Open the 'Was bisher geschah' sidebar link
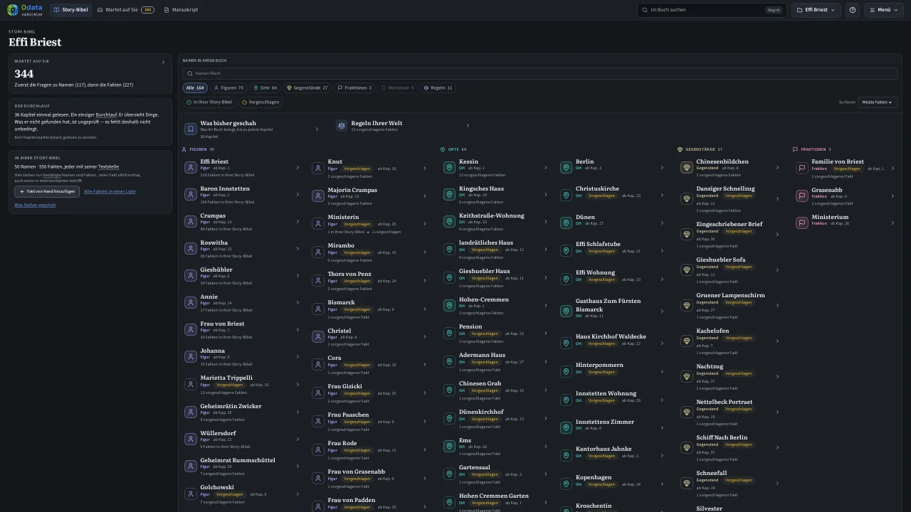This screenshot has width=911, height=512. point(35,205)
